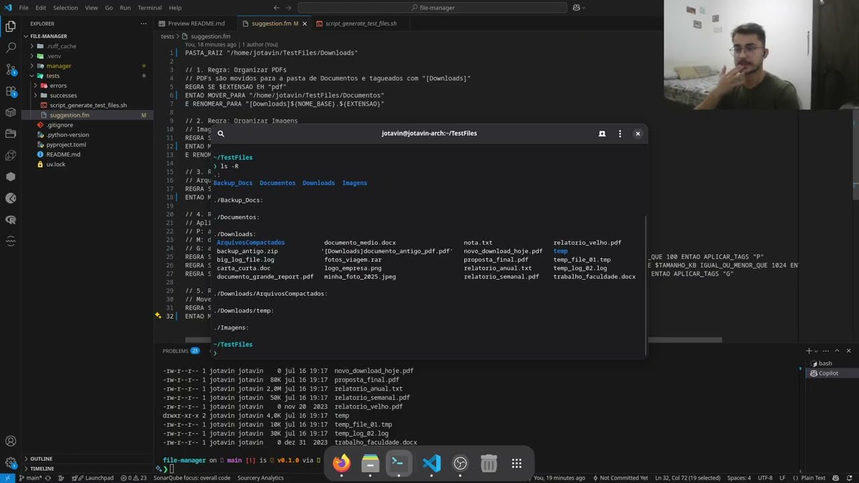Click the file-manager command center search box
859x483 pixels.
[432, 7]
